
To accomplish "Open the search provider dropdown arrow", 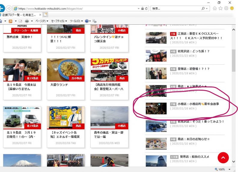I will point(207,9).
